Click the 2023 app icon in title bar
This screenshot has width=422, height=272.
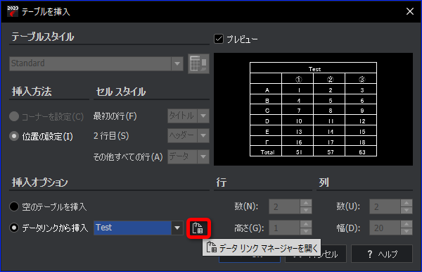13,11
